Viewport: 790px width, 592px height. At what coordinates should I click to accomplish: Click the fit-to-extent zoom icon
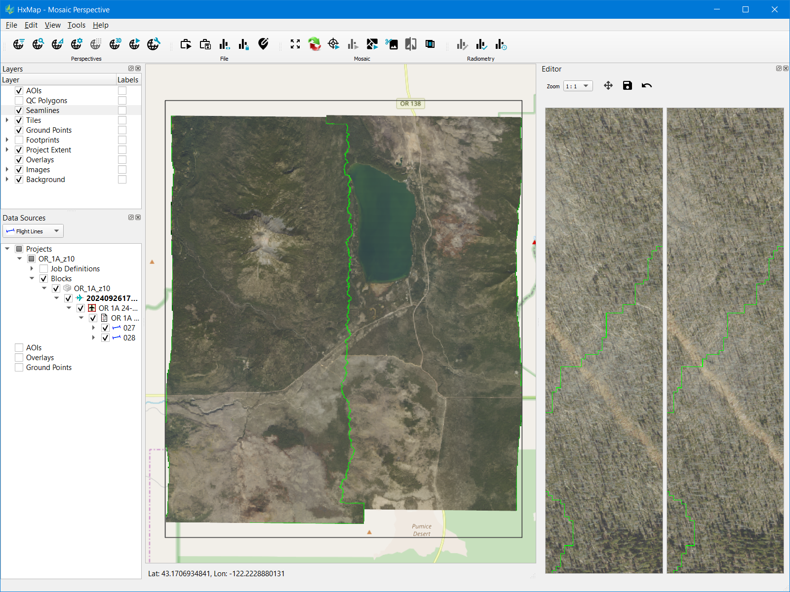point(295,44)
